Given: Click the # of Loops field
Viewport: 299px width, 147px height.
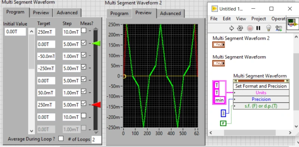Looking at the screenshot, I should coord(96,140).
